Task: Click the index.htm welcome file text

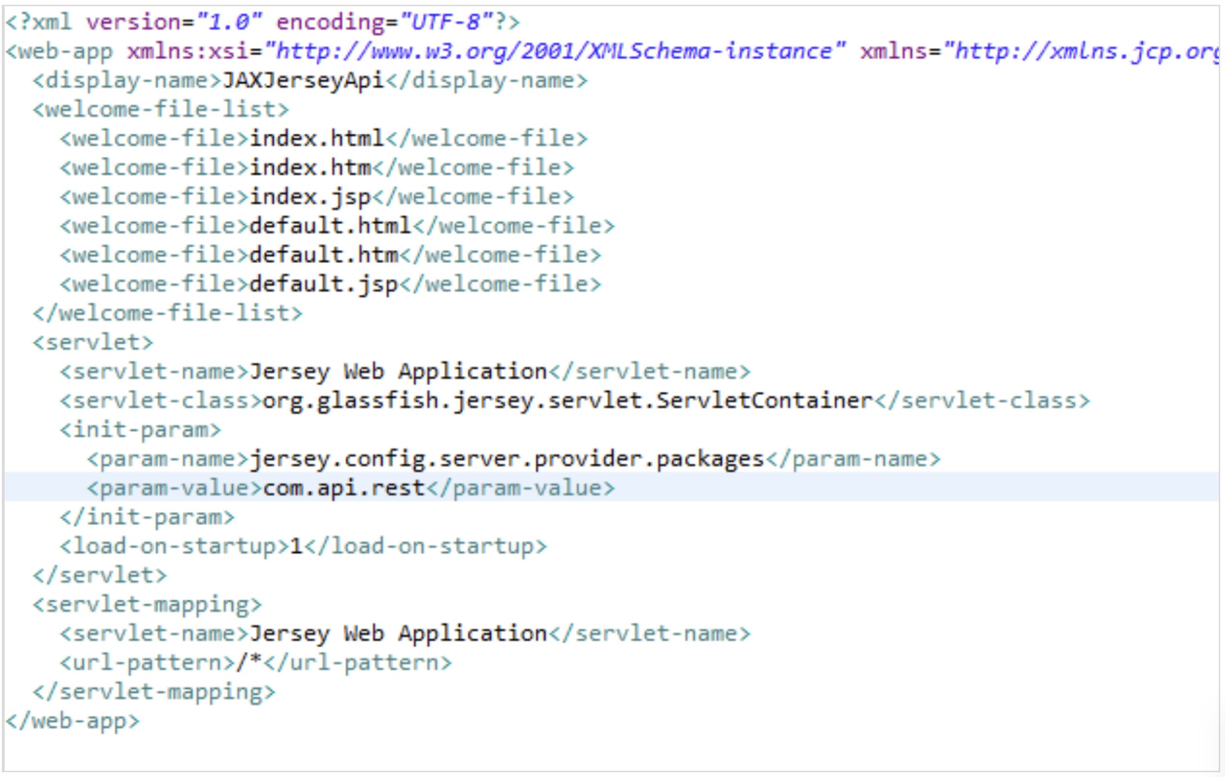Action: [310, 168]
